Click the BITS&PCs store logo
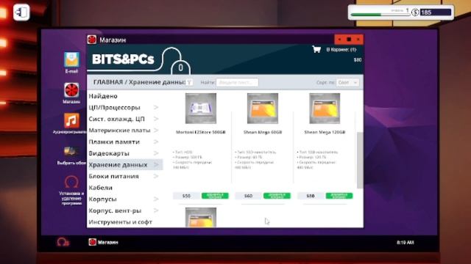This screenshot has width=471, height=264. pyautogui.click(x=123, y=59)
